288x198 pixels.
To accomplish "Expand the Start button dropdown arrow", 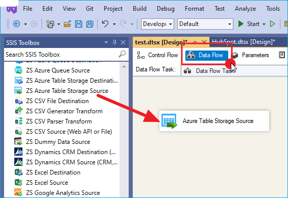I will tap(264, 24).
